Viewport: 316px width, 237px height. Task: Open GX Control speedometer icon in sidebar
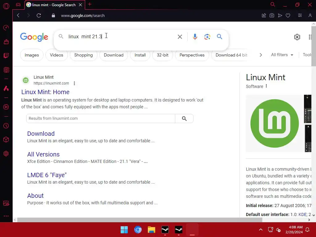[x=6, y=27]
